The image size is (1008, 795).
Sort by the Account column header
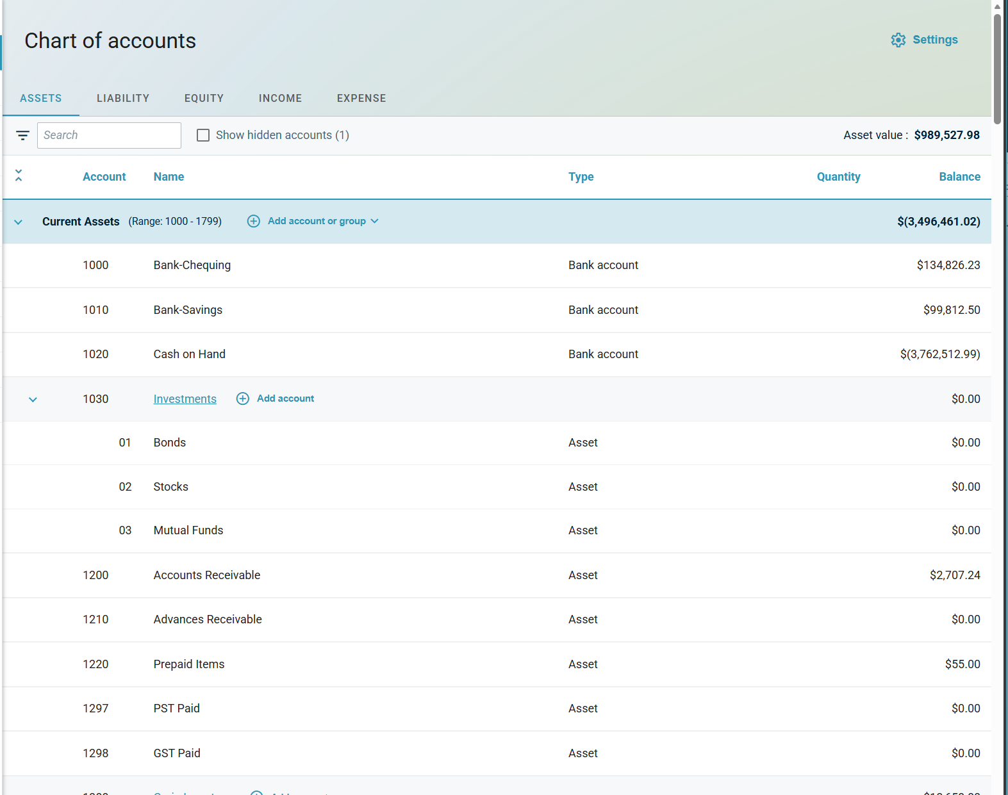[104, 177]
